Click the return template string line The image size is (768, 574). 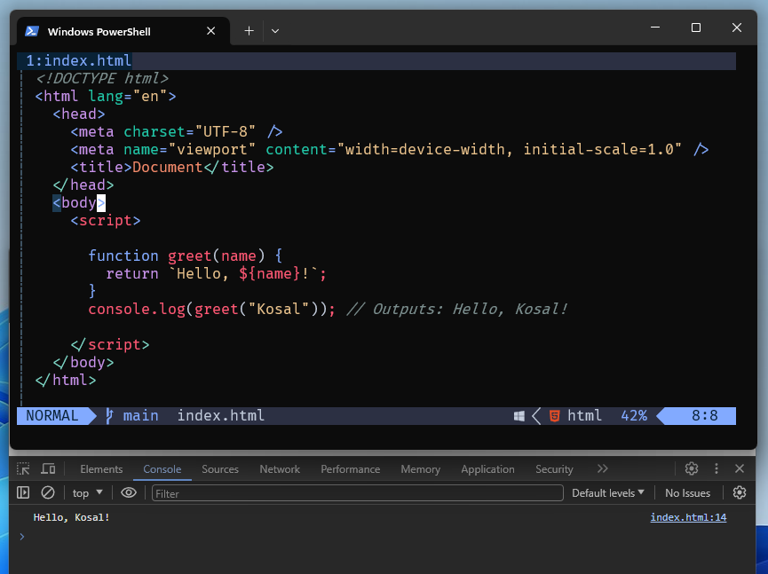click(x=216, y=273)
